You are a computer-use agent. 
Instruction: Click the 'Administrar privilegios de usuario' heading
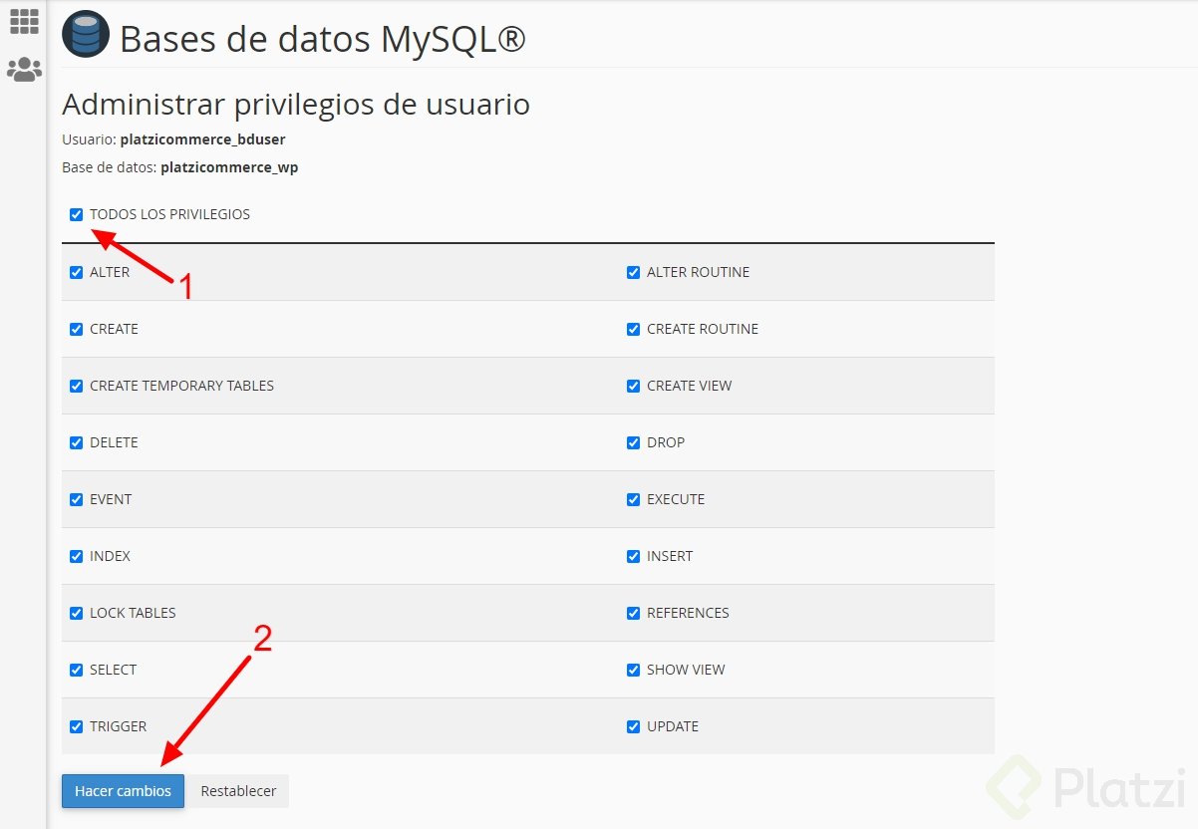click(296, 104)
